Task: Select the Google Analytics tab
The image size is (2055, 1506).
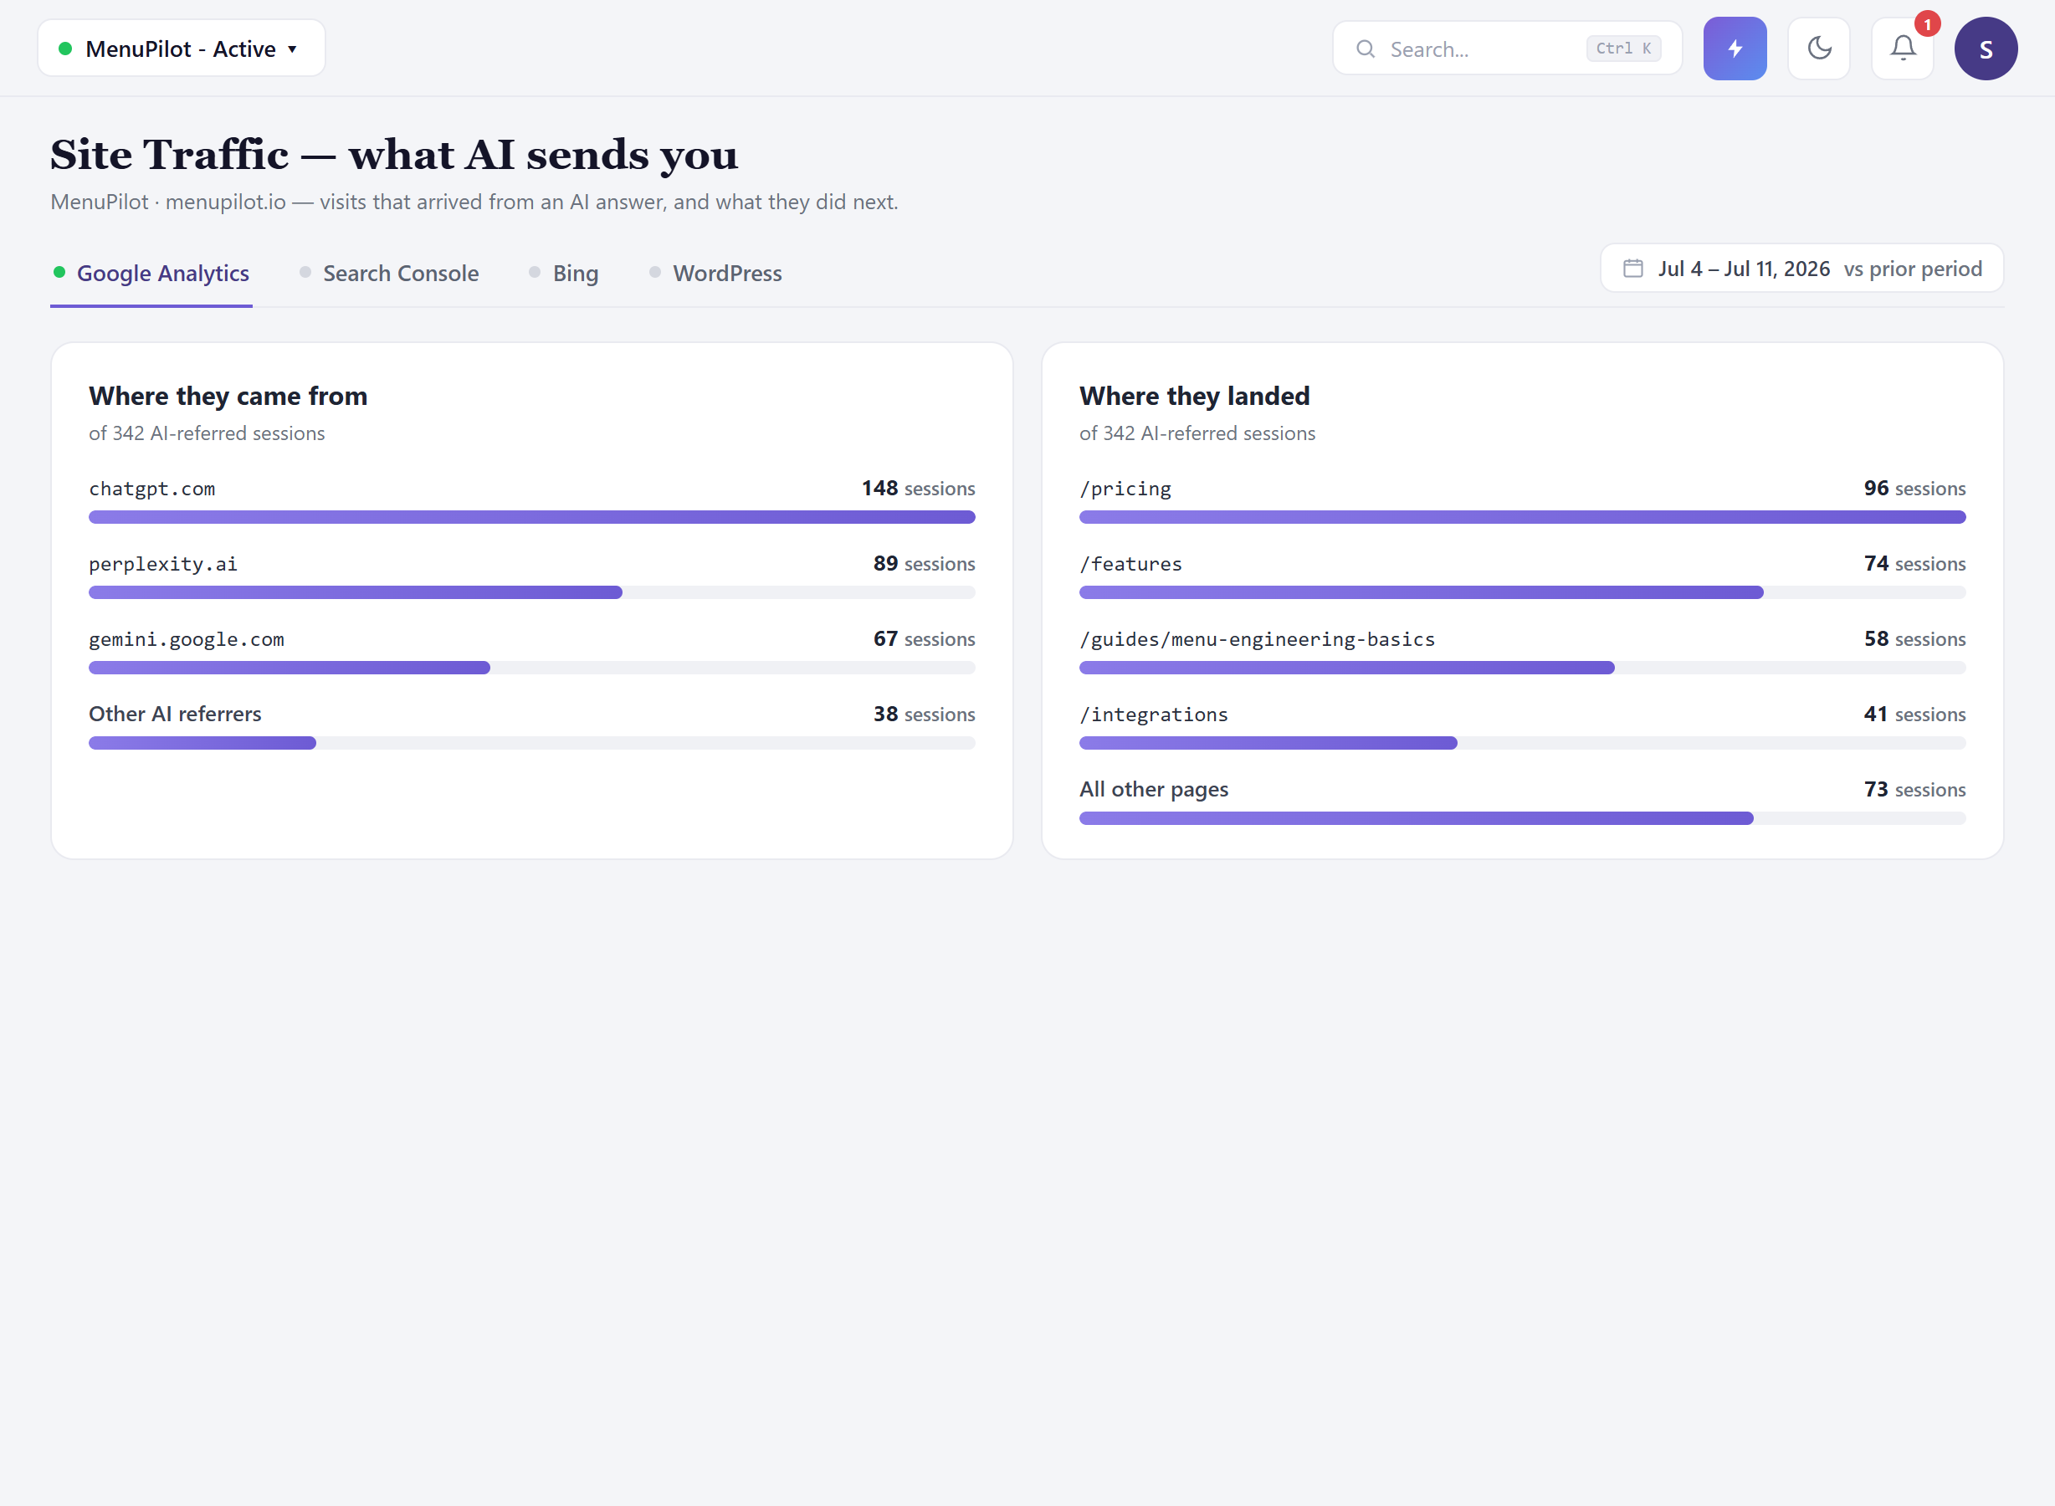Action: point(151,274)
